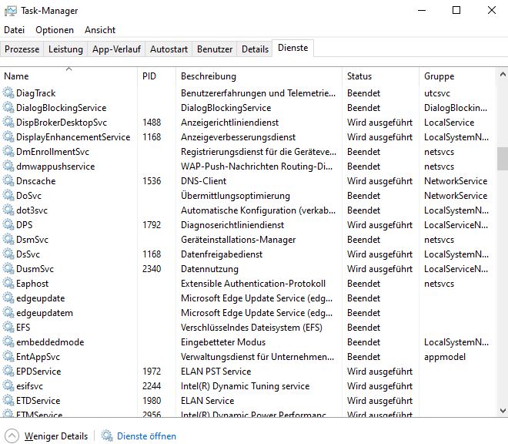The image size is (508, 444).
Task: Click the gear icon beside ETDService
Action: click(8, 400)
